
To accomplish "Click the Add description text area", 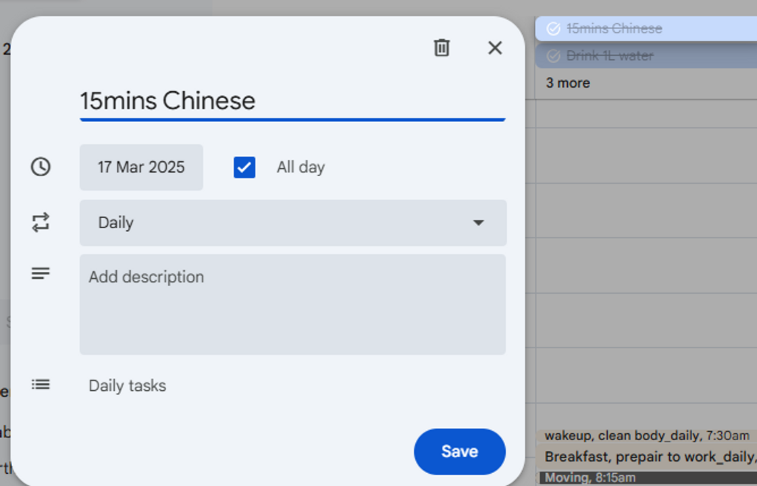I will [292, 304].
